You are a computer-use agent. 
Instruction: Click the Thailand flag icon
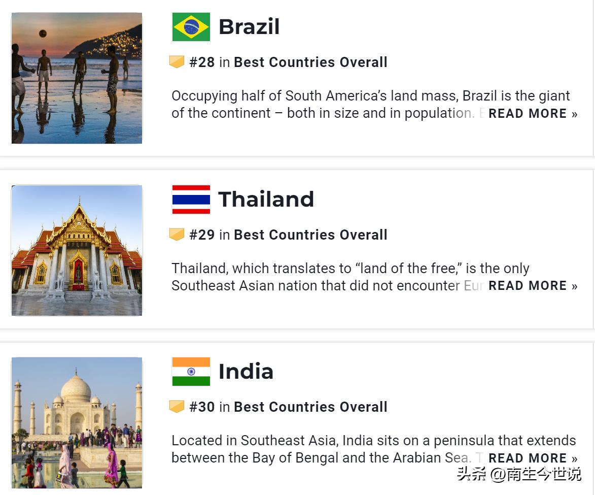(x=191, y=200)
